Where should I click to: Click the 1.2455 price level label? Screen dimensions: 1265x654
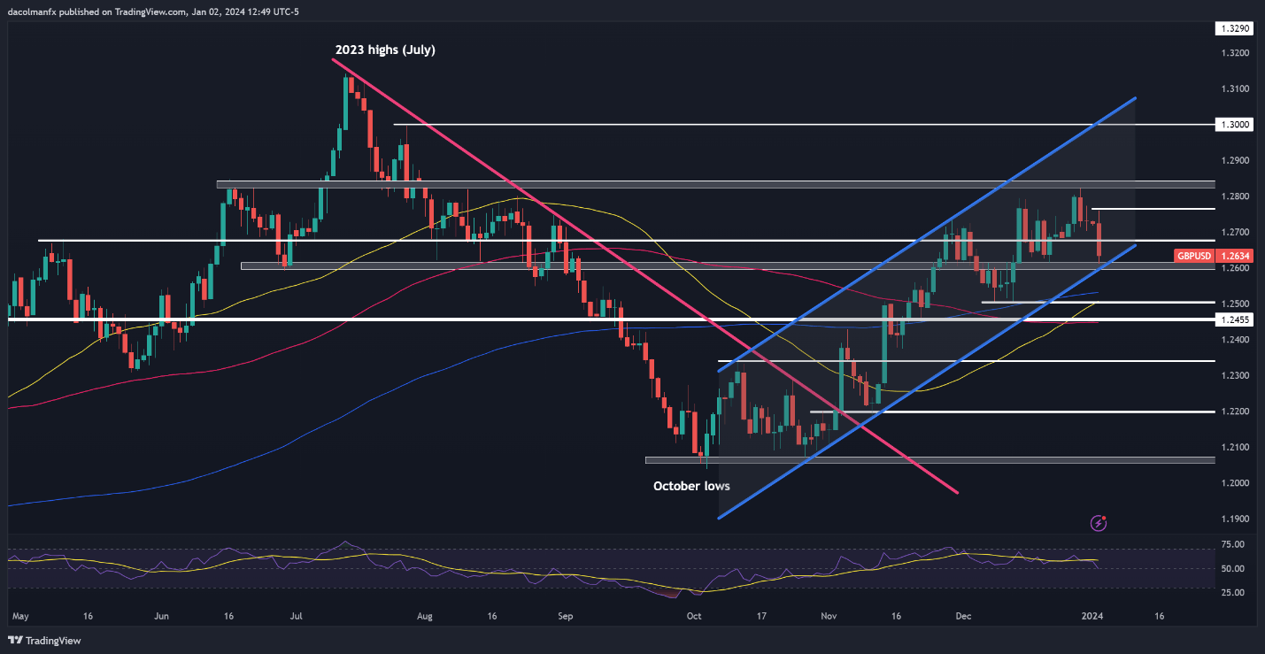tap(1235, 320)
